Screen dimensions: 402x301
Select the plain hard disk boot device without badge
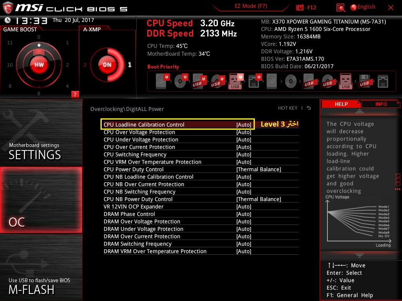pos(272,81)
